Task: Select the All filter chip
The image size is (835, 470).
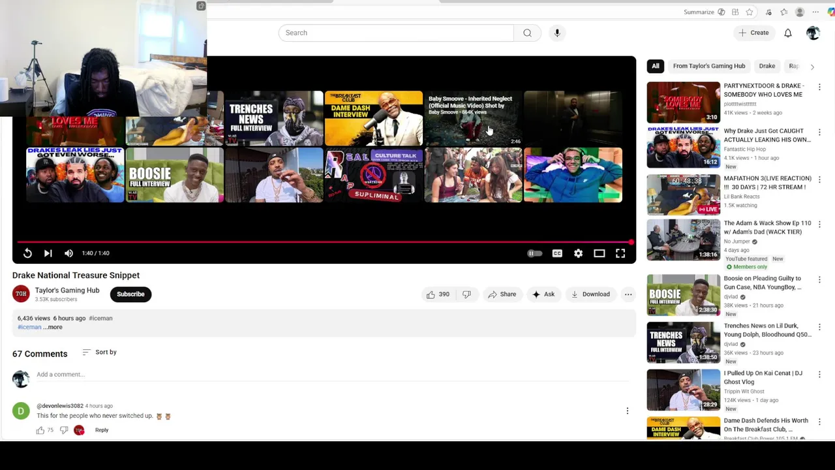Action: [656, 66]
